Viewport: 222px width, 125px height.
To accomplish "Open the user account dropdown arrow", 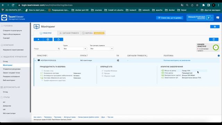I will pos(212,18).
